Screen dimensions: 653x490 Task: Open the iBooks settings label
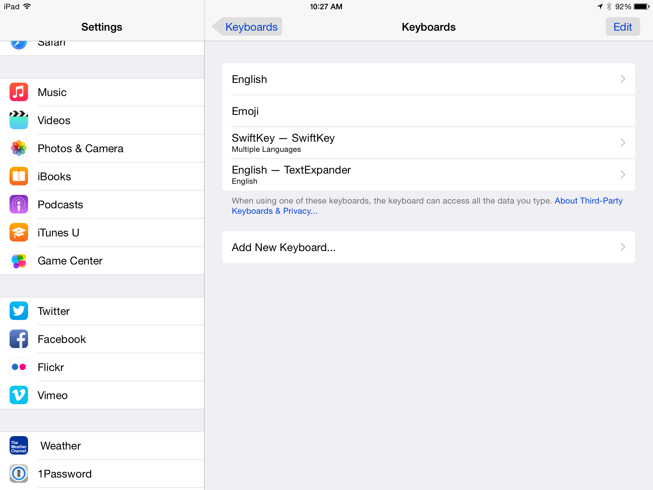pos(54,177)
